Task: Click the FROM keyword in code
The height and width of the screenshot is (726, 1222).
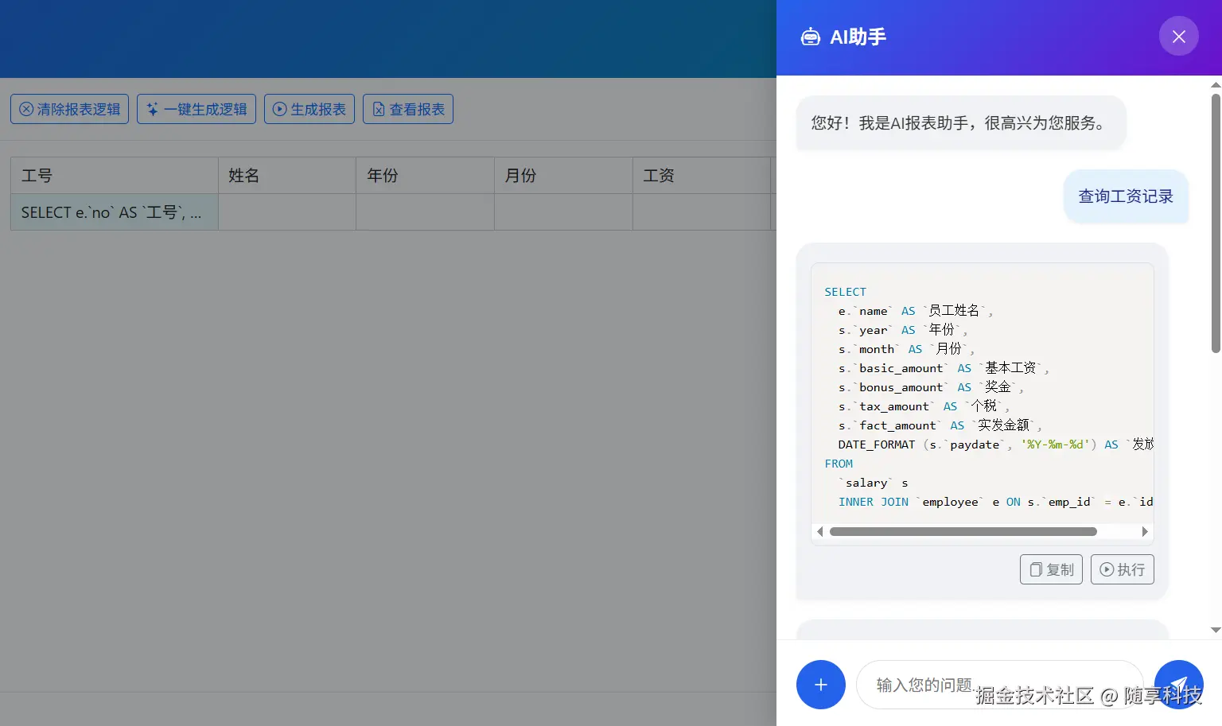Action: click(x=839, y=464)
